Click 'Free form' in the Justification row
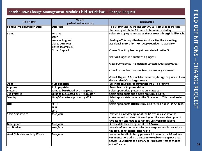This screenshot has width=202, height=151. [57, 128]
